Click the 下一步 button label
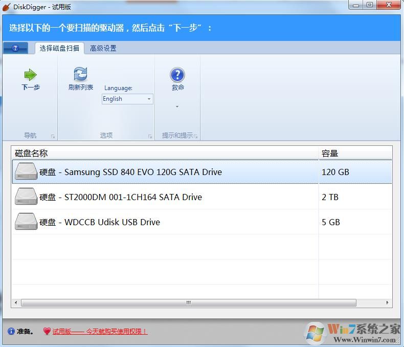 (x=31, y=87)
